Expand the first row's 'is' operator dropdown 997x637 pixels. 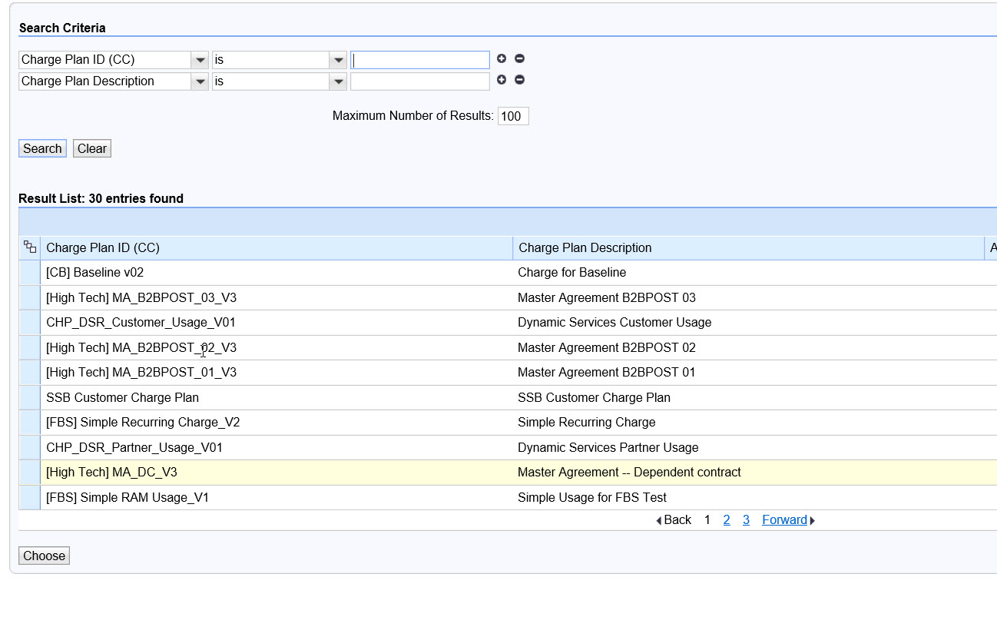click(x=338, y=60)
